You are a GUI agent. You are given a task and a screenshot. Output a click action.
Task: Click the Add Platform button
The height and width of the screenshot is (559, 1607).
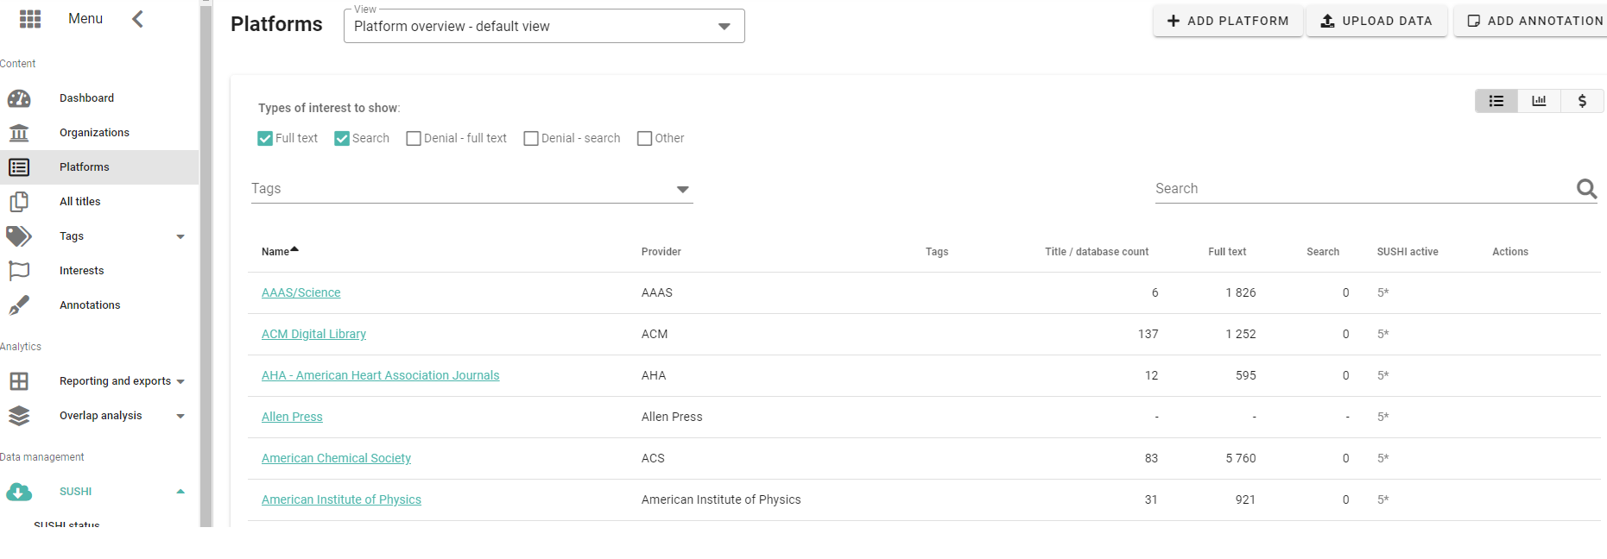coord(1227,21)
